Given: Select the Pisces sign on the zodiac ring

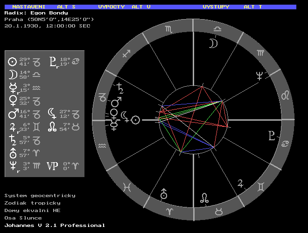Looking at the screenshot, I should [126, 187].
